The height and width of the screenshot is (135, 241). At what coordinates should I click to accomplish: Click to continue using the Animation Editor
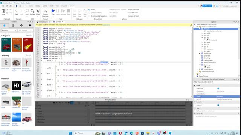coord(114,114)
